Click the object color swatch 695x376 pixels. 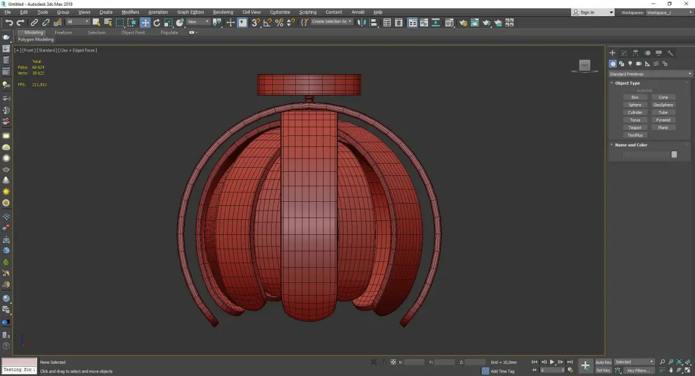pos(674,154)
